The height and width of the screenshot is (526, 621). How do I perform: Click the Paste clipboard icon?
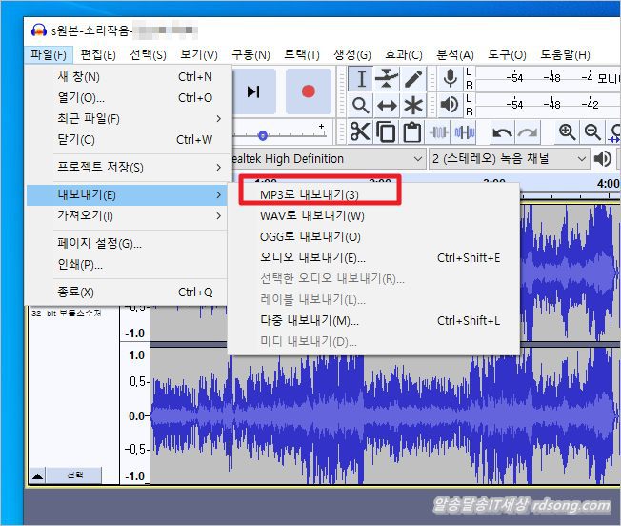click(x=411, y=132)
